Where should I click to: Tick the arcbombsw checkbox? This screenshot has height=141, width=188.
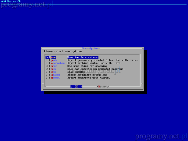click(48, 63)
